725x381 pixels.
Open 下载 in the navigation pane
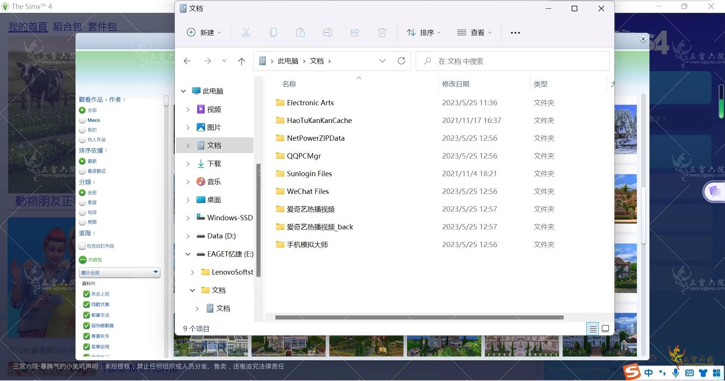click(x=214, y=164)
